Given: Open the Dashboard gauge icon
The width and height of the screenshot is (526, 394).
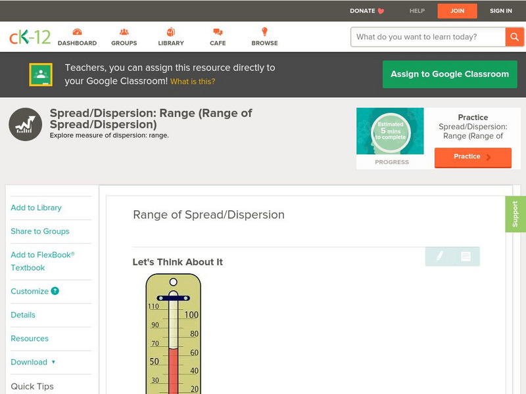Looking at the screenshot, I should point(77,32).
